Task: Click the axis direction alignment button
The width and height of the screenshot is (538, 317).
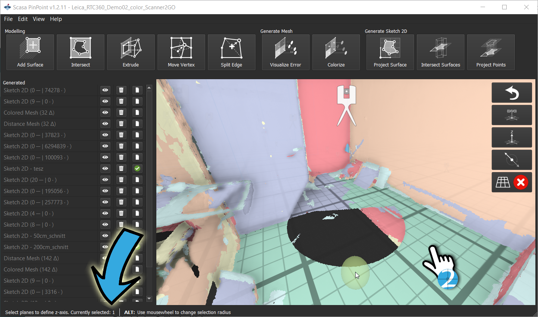Action: 512,160
